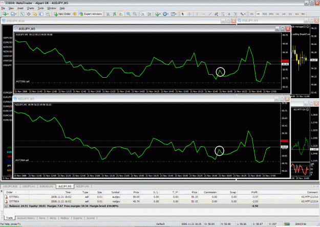
Task: Toggle the M5 timeframe button
Action: pos(258,14)
